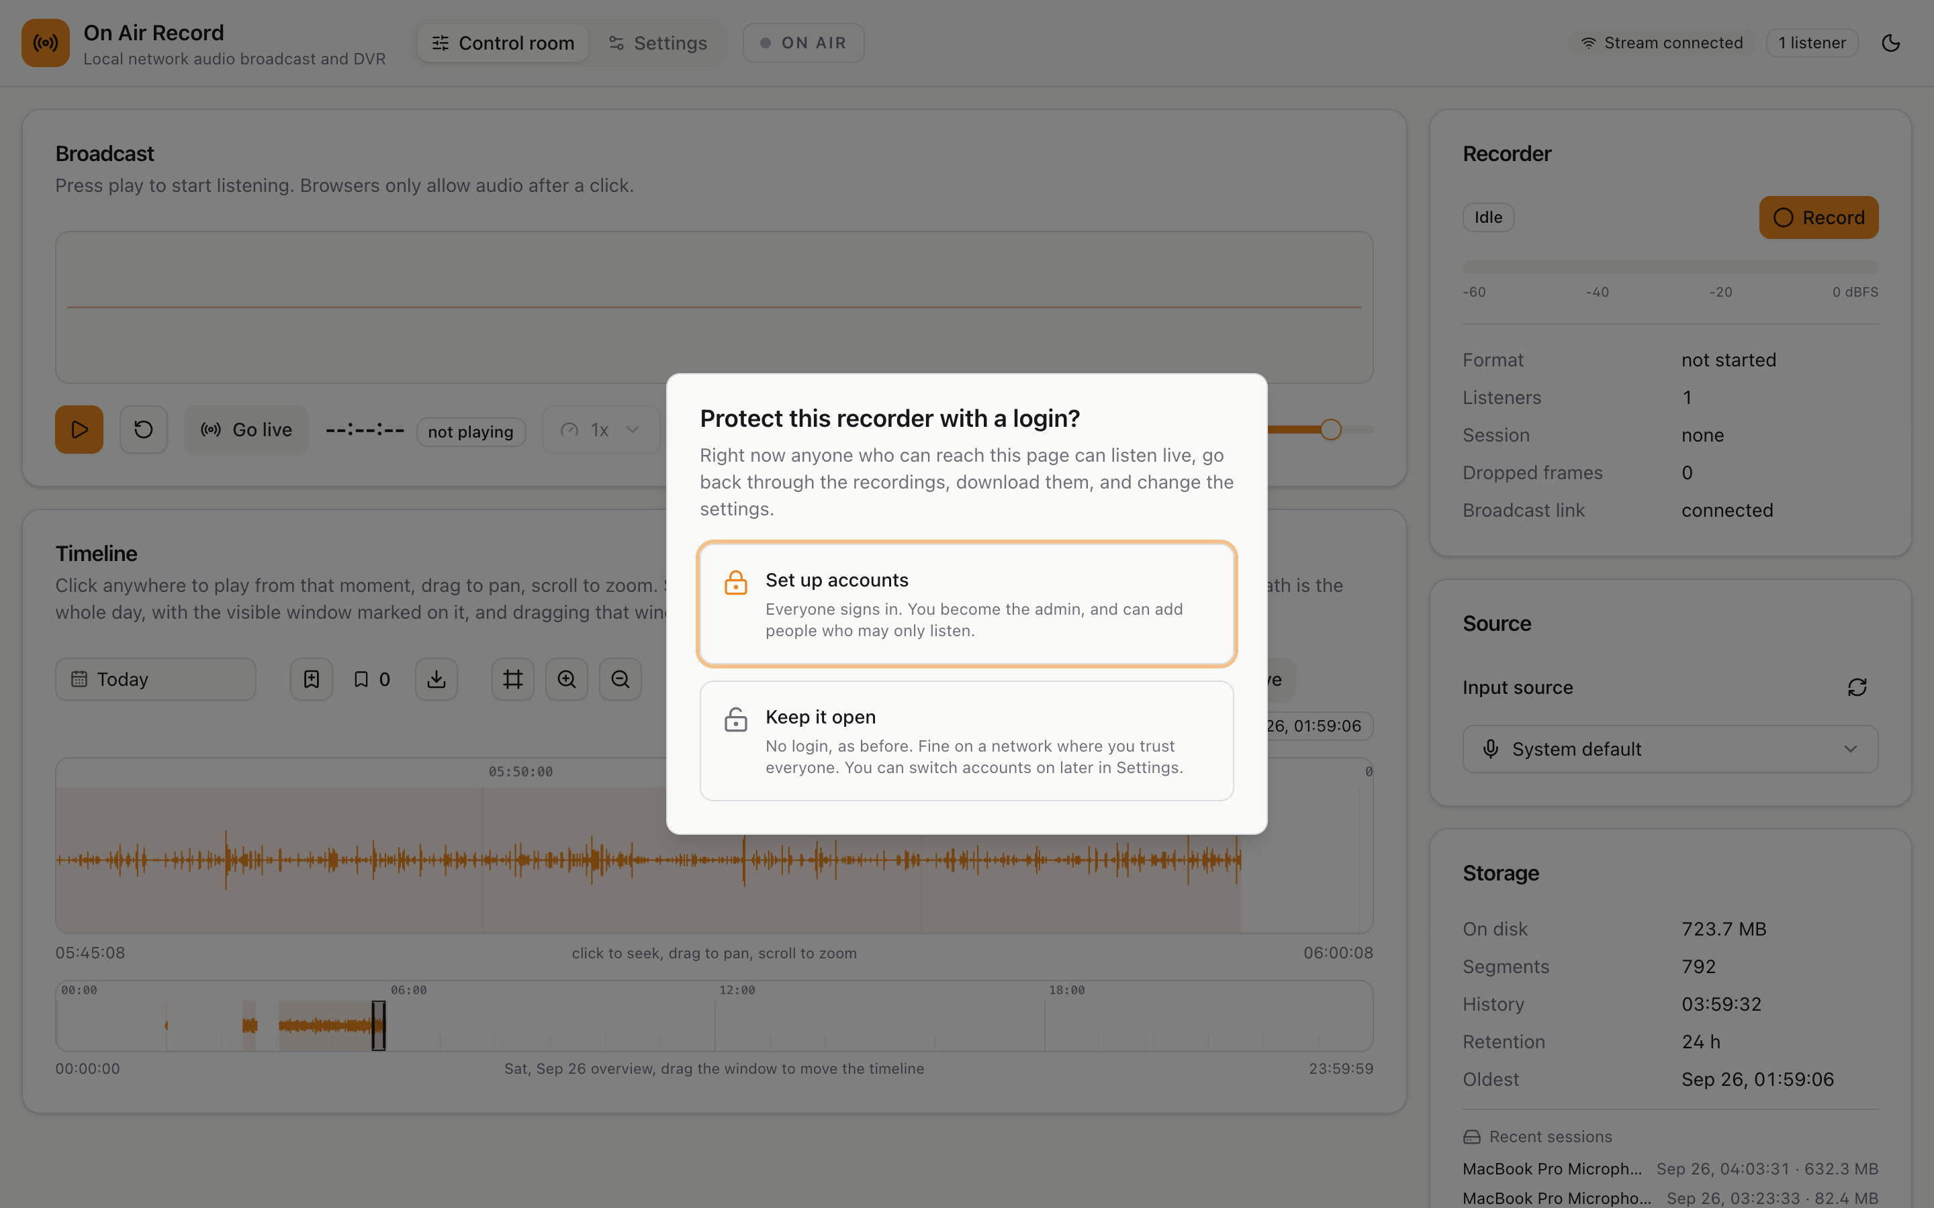Click the not playing status badge
Image resolution: width=1934 pixels, height=1208 pixels.
coord(471,432)
